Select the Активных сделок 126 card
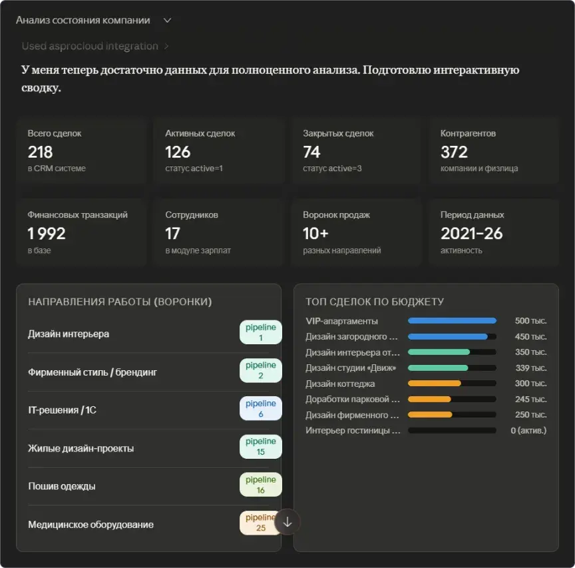Screen dimensions: 575x568 tap(219, 150)
